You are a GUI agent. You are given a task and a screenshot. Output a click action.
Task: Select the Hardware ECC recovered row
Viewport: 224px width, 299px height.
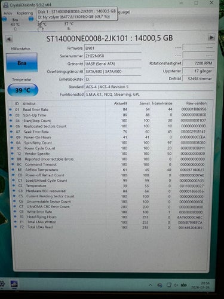point(109,191)
